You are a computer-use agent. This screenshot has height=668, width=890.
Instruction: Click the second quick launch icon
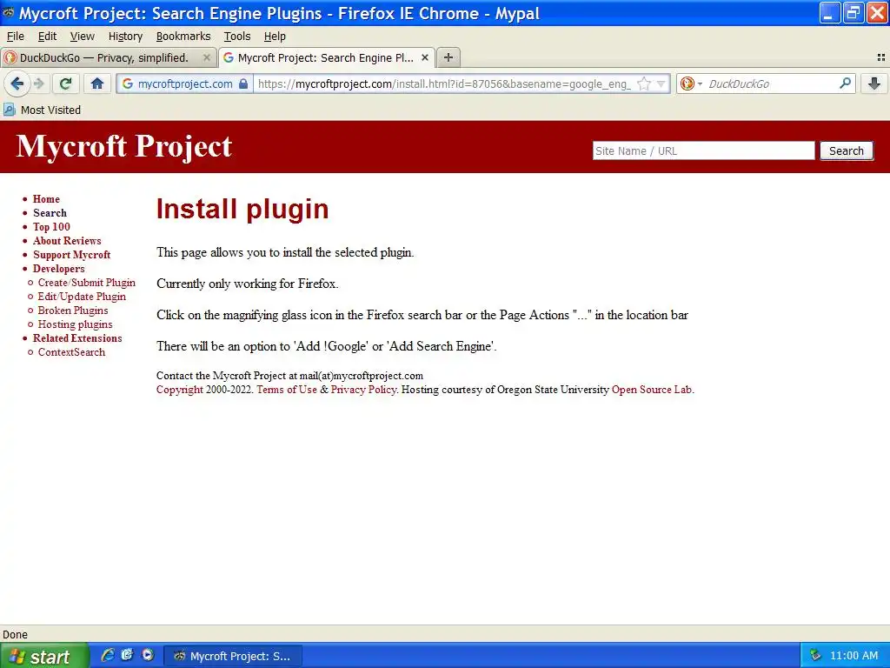pos(127,655)
